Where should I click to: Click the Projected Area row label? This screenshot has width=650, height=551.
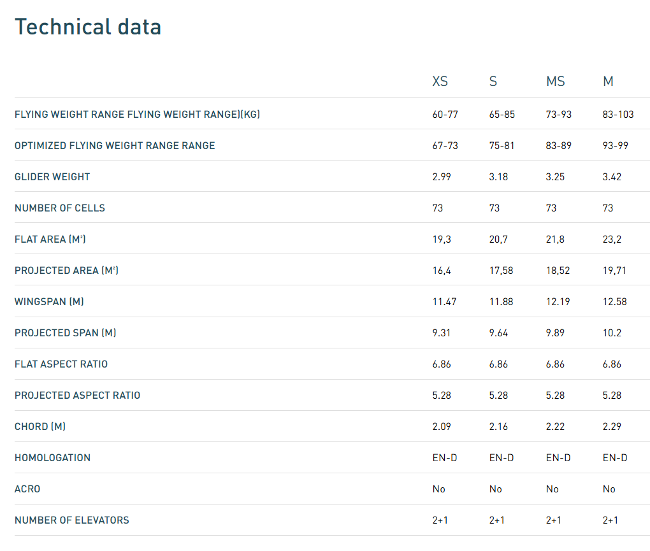(x=66, y=271)
